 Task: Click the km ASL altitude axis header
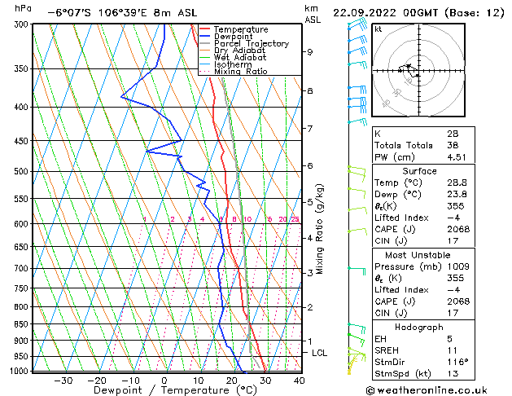coord(313,14)
